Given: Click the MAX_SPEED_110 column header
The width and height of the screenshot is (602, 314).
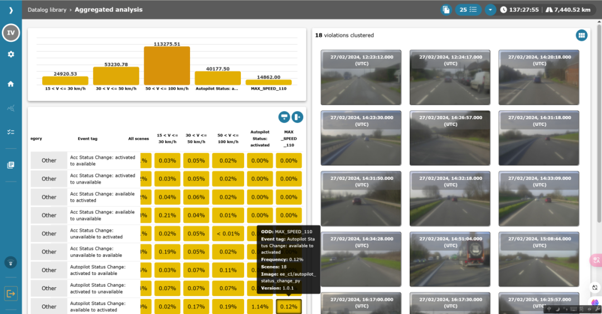Looking at the screenshot, I should (x=289, y=139).
